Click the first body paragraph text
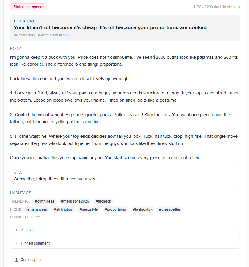 [124, 61]
